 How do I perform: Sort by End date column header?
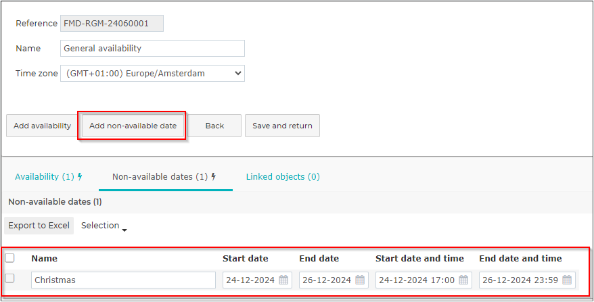[x=319, y=259]
